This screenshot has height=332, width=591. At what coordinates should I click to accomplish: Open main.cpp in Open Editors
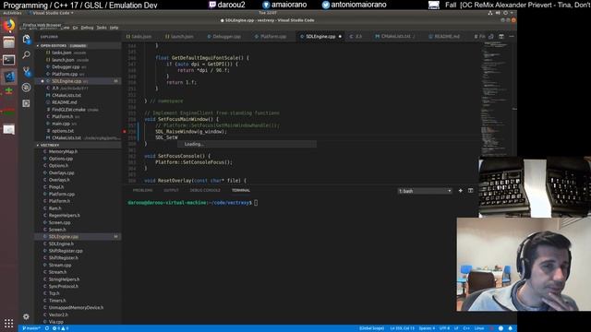coord(61,124)
